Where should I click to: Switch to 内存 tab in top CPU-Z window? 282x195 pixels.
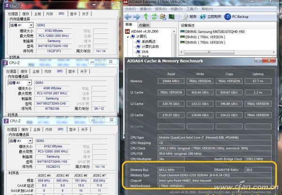tap(49, 13)
